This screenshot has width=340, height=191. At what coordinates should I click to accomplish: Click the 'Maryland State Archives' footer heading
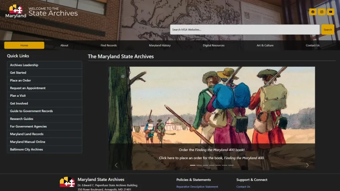[x=101, y=180]
